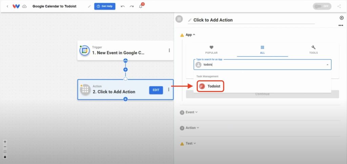Undo the last change

click(123, 6)
